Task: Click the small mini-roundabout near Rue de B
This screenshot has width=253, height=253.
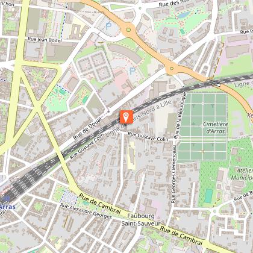Action: coord(214,211)
